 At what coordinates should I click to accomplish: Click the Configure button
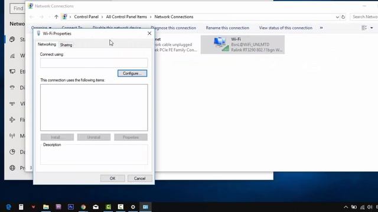(x=132, y=73)
